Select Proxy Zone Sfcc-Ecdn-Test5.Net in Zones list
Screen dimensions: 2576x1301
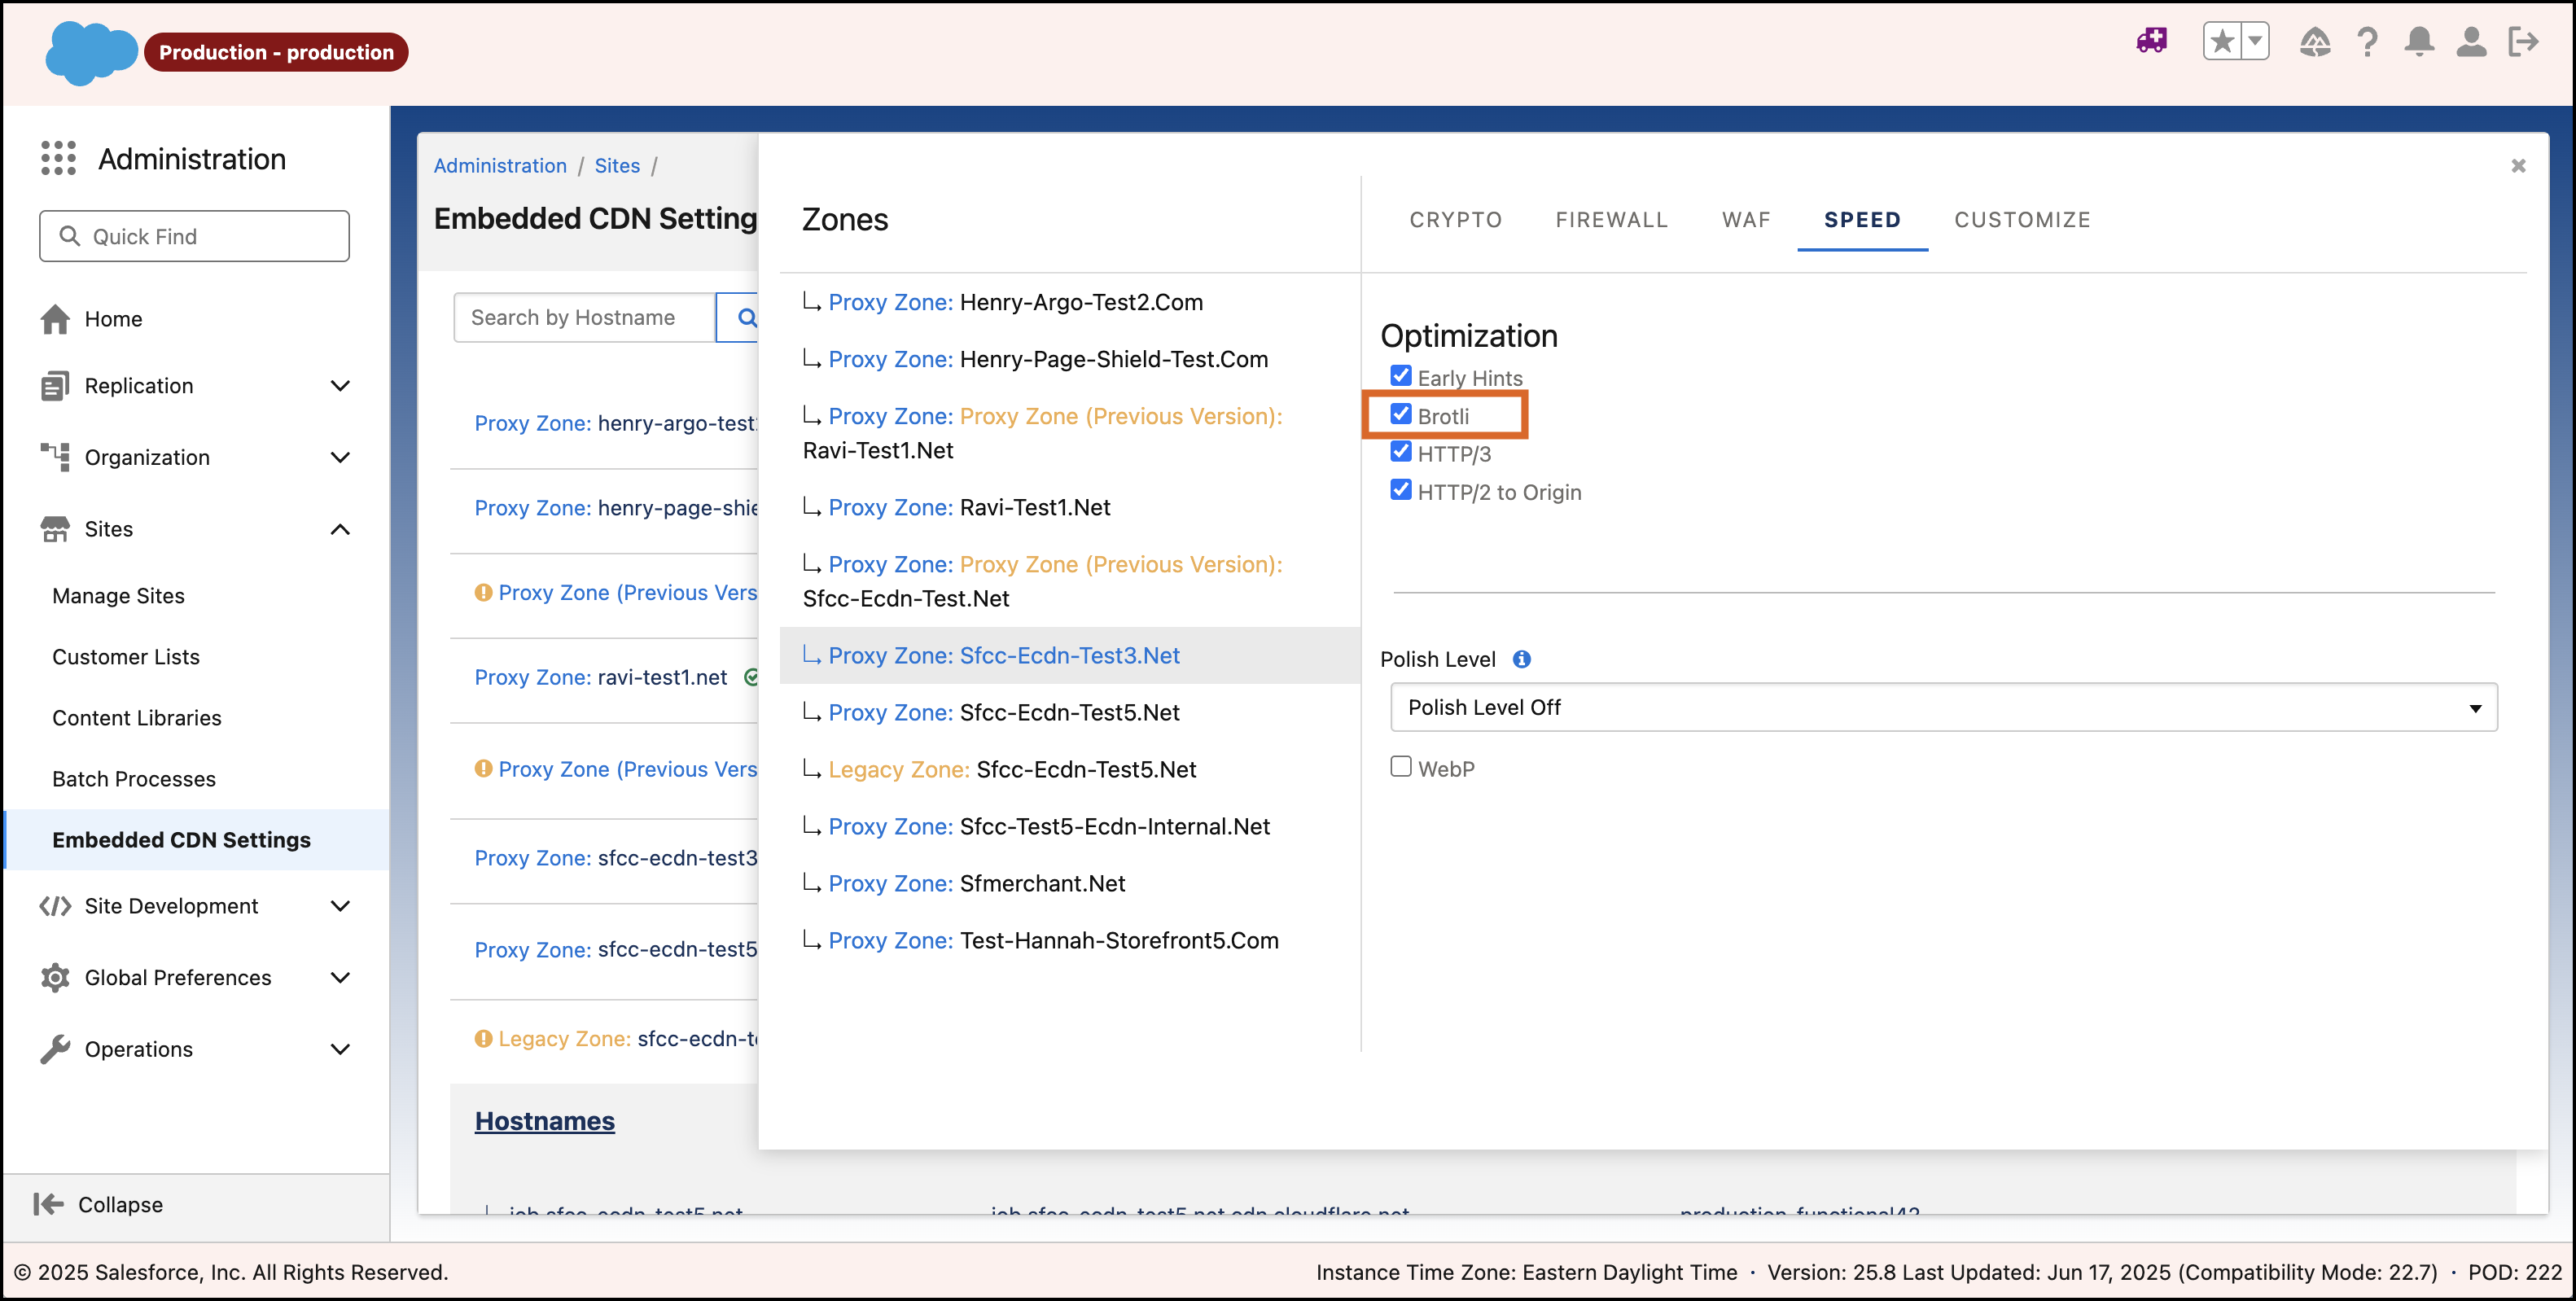(x=1070, y=712)
